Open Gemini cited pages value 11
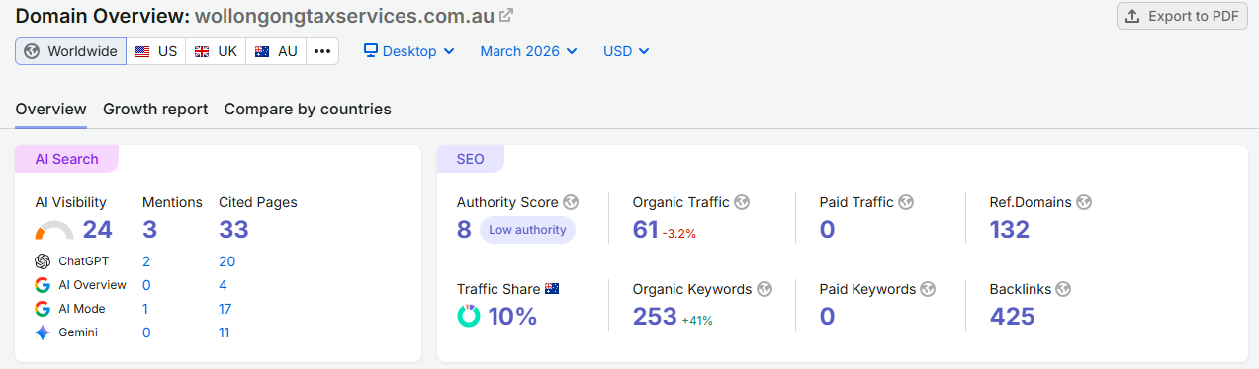This screenshot has height=369, width=1259. (225, 332)
